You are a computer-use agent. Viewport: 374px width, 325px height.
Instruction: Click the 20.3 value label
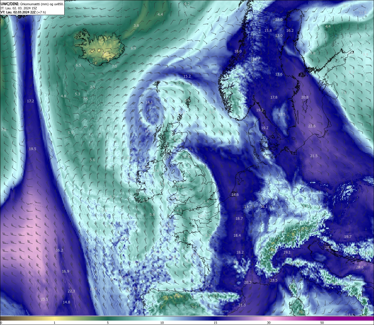tap(247, 282)
